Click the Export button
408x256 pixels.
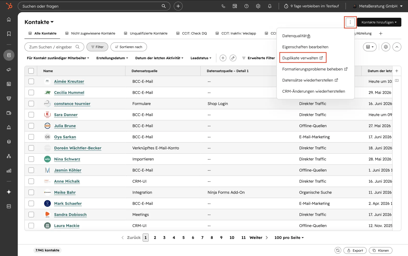(355, 250)
